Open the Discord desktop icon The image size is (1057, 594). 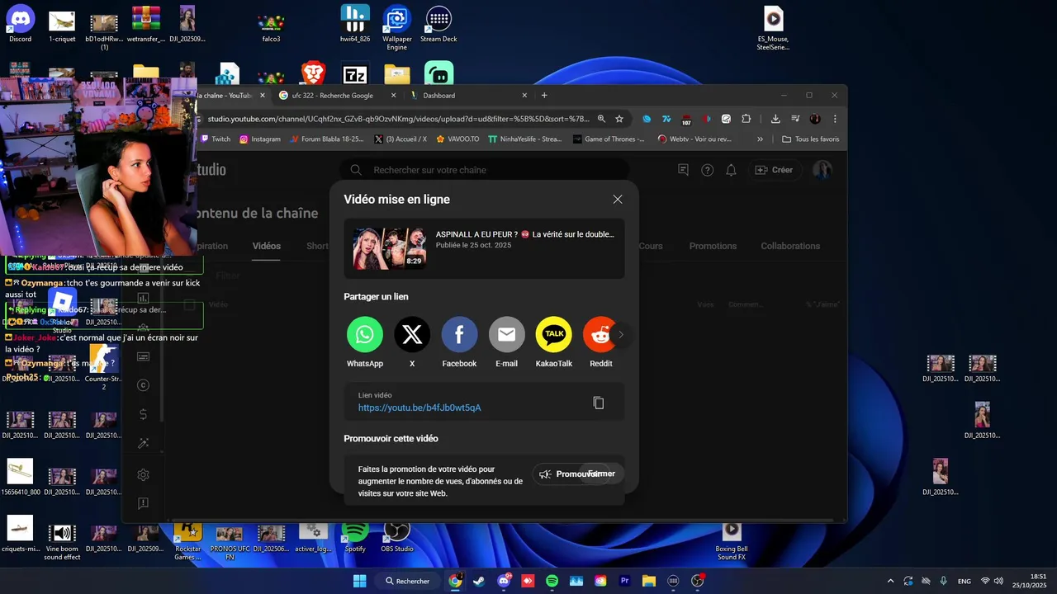21,23
